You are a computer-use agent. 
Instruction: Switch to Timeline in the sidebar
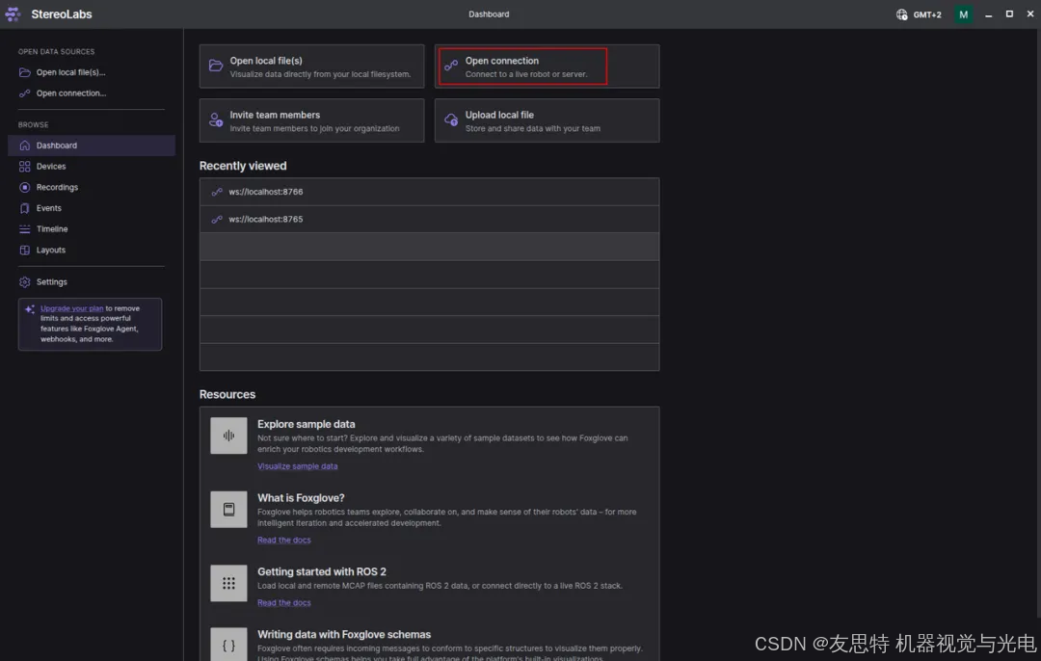point(92,229)
